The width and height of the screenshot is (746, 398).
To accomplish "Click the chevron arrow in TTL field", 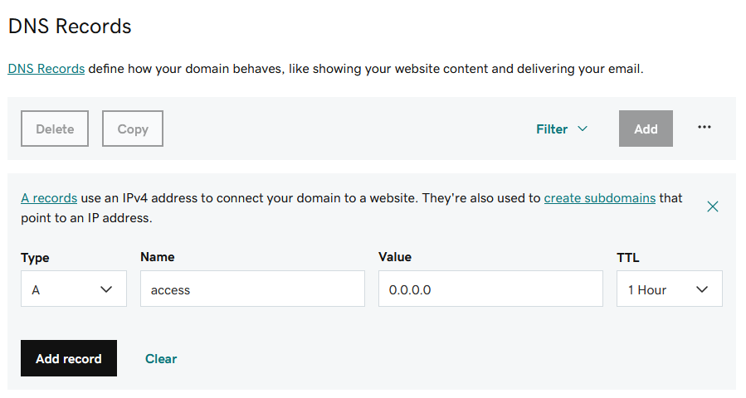I will pos(702,289).
